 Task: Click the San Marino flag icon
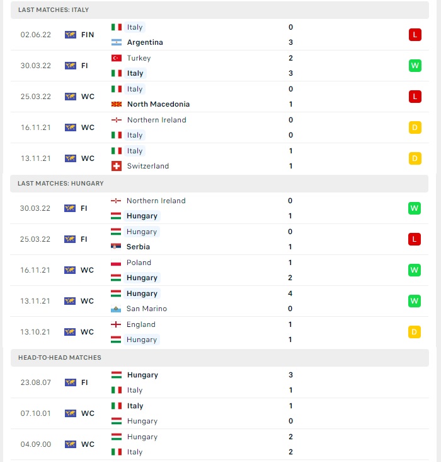[x=116, y=309]
